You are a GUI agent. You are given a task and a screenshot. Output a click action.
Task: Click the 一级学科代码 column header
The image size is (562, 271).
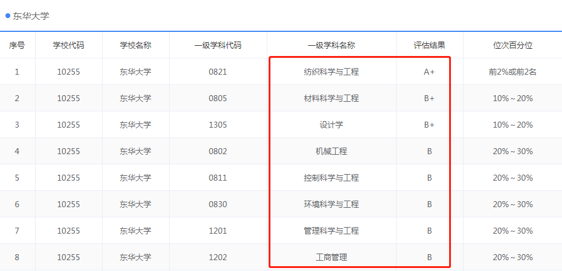pyautogui.click(x=218, y=45)
